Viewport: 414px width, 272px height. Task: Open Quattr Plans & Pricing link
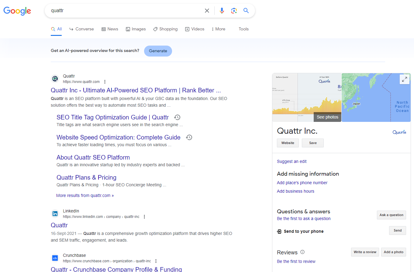point(86,177)
